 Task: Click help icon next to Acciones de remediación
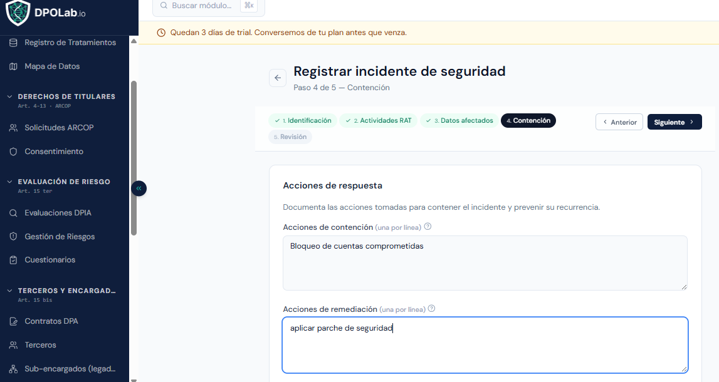(x=431, y=309)
